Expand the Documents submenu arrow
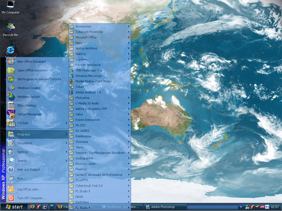The image size is (282, 211). 66,143
